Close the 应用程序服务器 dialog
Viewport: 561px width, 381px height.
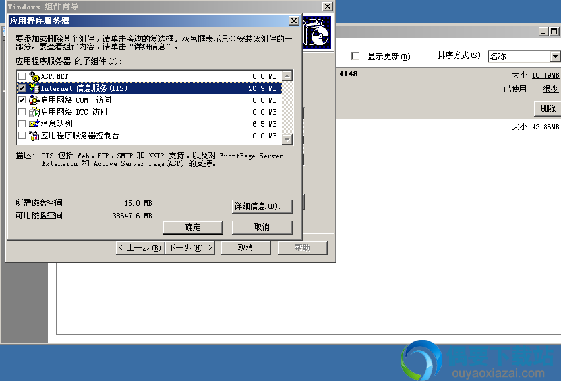click(x=294, y=20)
